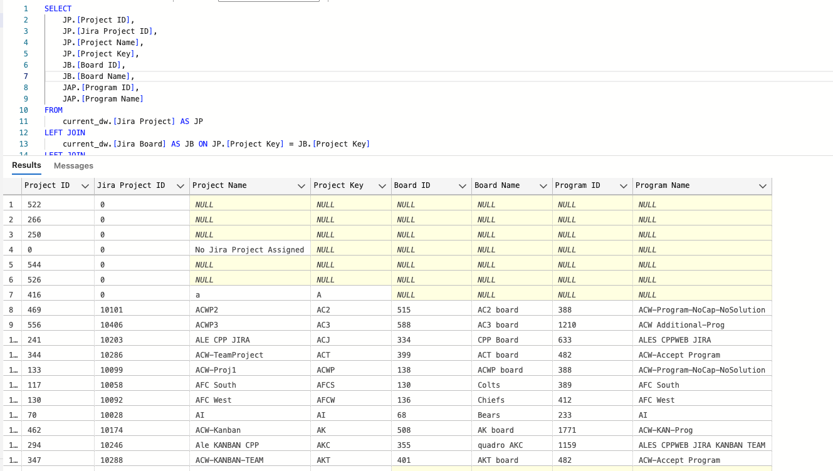Click Project Key cell AKC
Image resolution: width=833 pixels, height=471 pixels.
351,445
